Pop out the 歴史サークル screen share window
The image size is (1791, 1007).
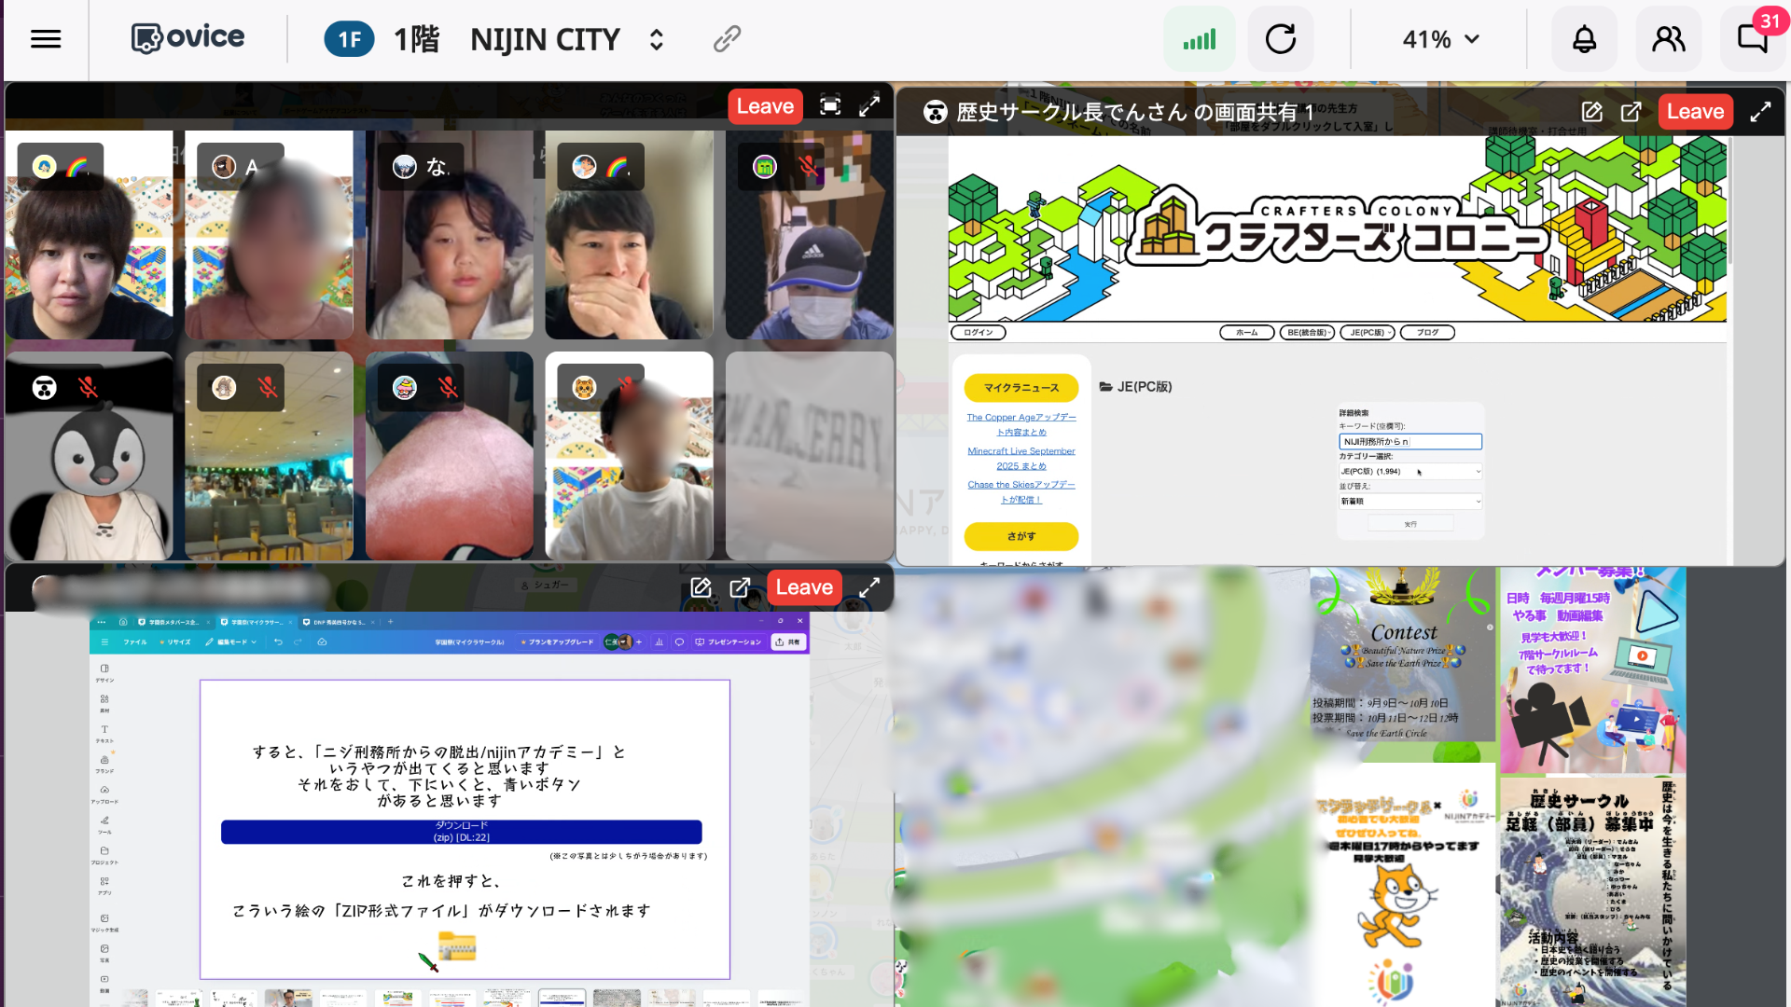[x=1631, y=112]
